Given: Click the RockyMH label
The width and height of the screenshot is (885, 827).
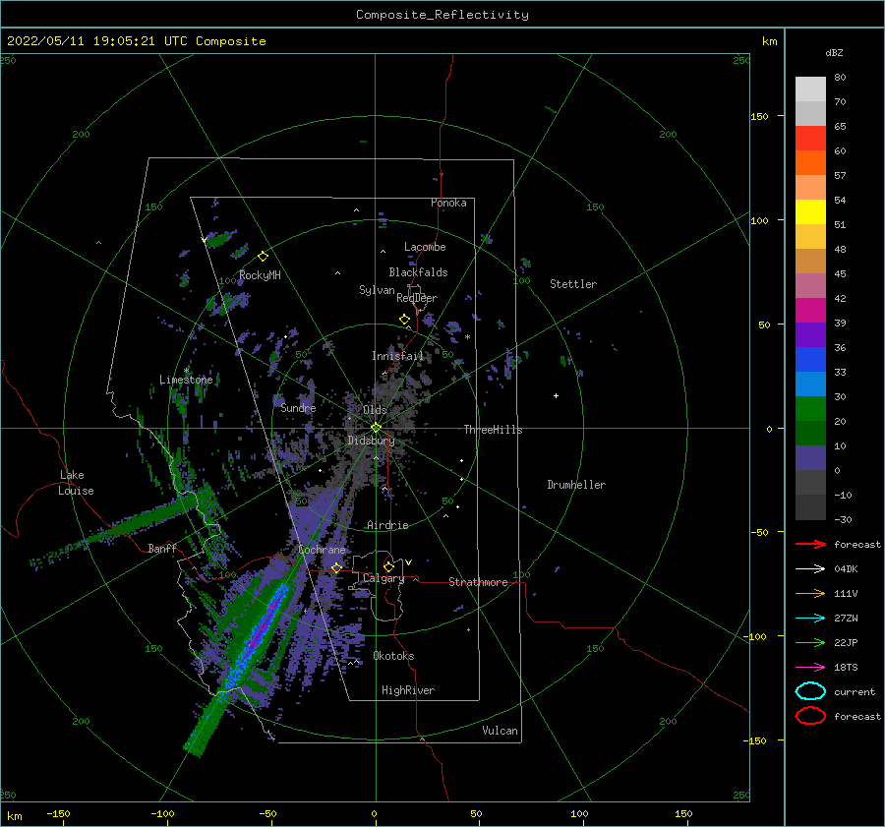Looking at the screenshot, I should (x=260, y=275).
